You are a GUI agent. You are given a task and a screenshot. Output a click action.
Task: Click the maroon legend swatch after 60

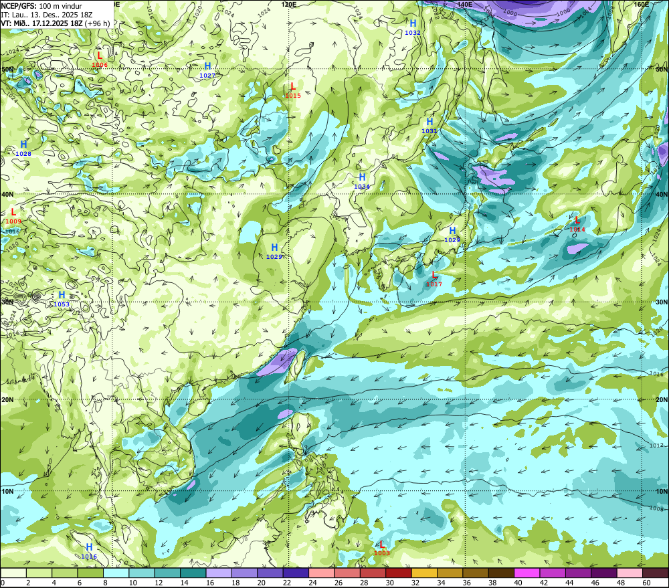pyautogui.click(x=655, y=573)
